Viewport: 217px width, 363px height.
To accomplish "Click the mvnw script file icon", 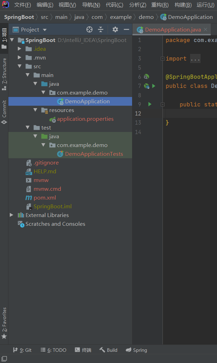I will point(29,180).
